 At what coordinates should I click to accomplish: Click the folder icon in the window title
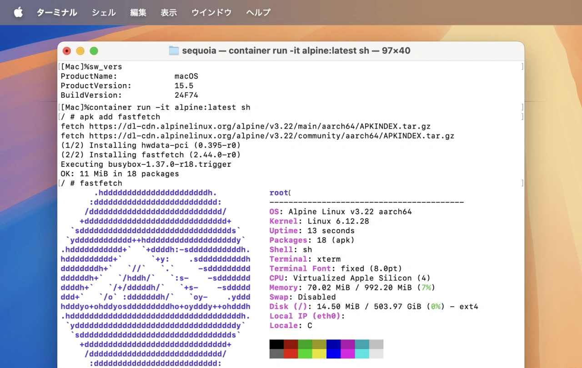[174, 50]
